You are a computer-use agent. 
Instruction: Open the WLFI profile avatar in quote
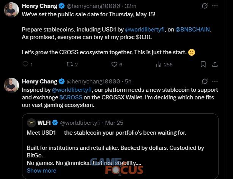coord(31,122)
